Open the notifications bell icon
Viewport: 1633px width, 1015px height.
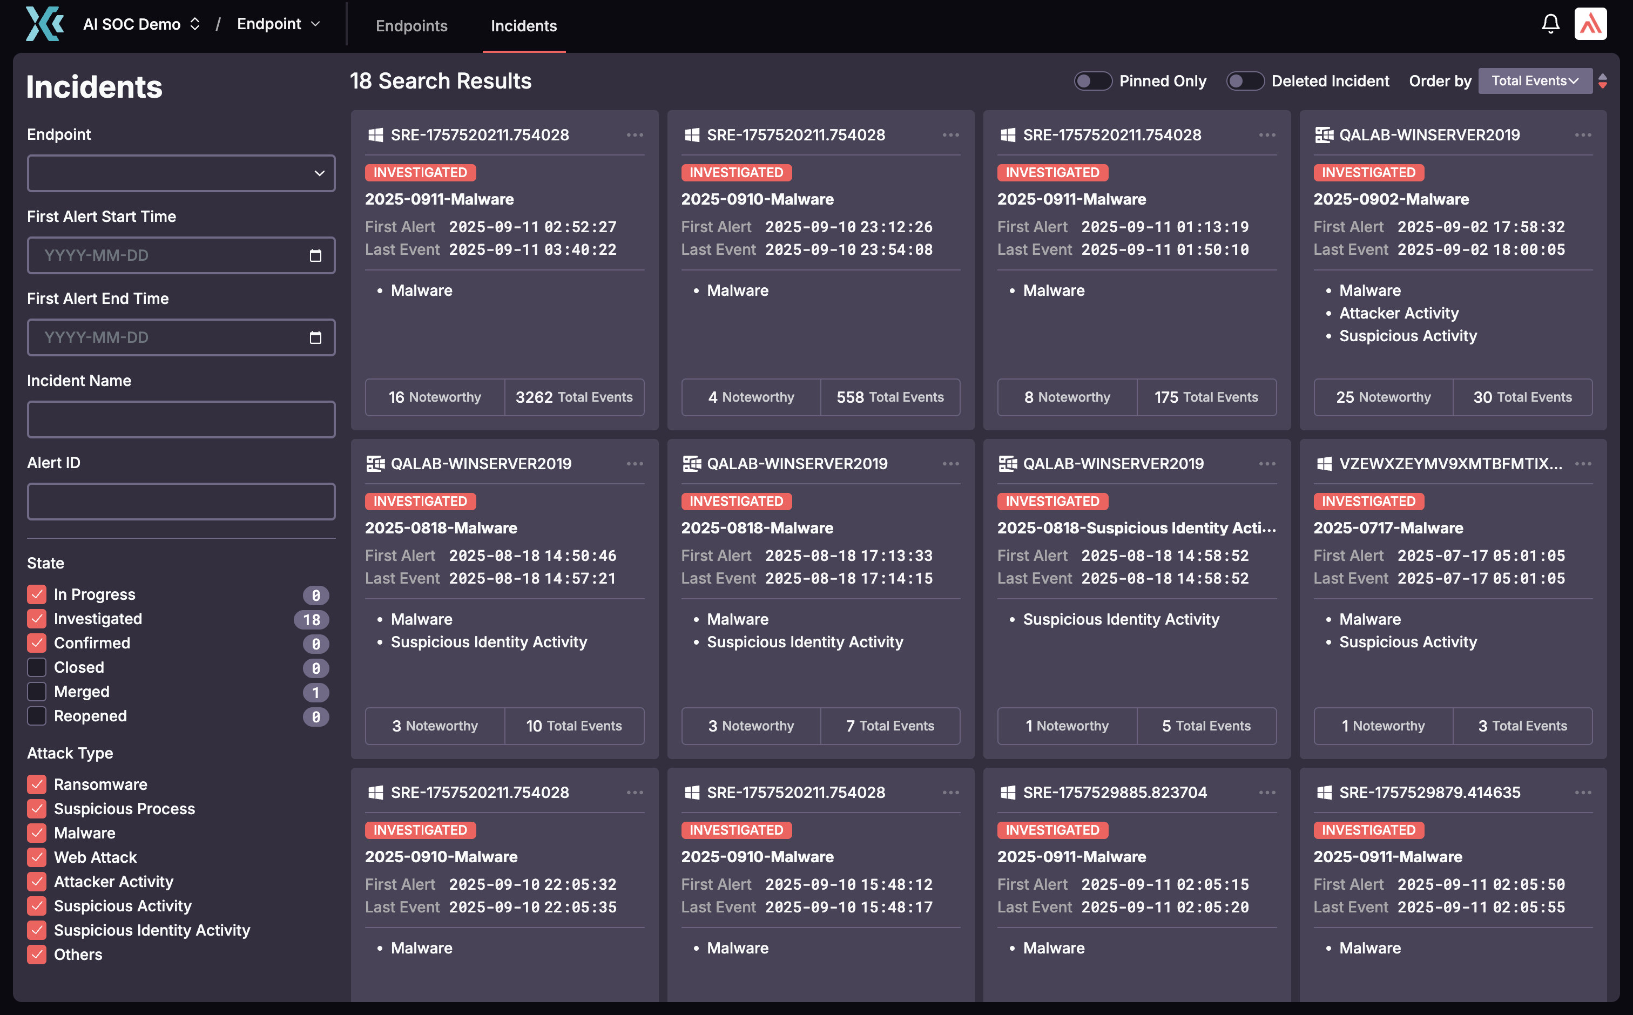pyautogui.click(x=1550, y=25)
